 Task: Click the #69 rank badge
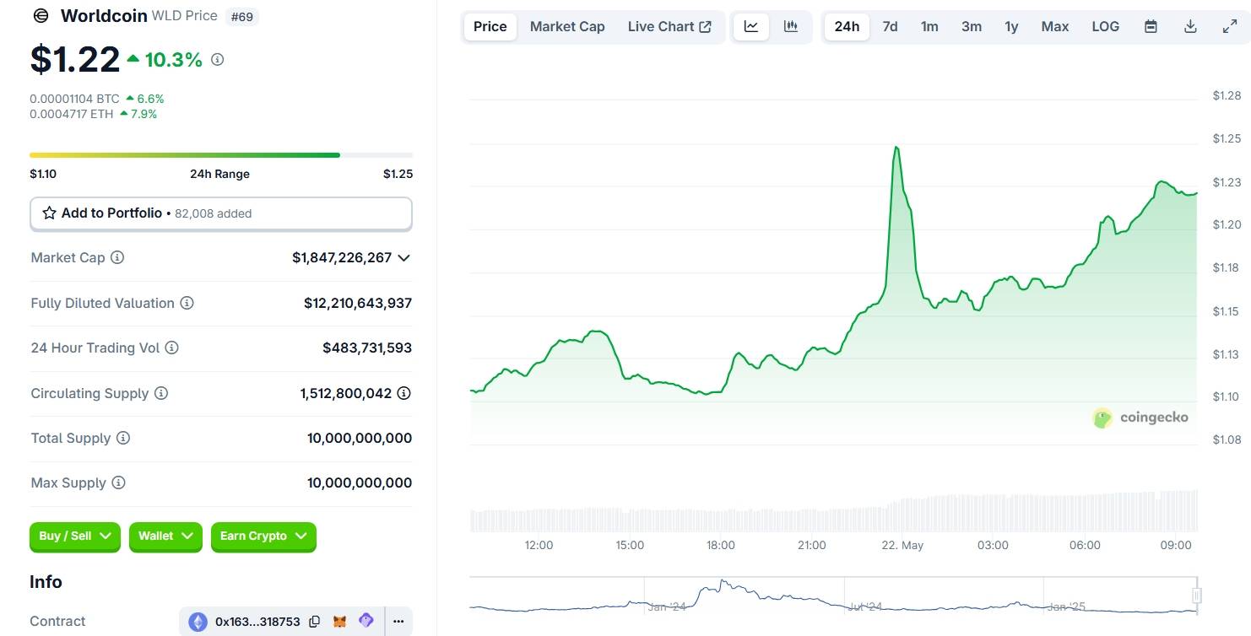point(242,16)
